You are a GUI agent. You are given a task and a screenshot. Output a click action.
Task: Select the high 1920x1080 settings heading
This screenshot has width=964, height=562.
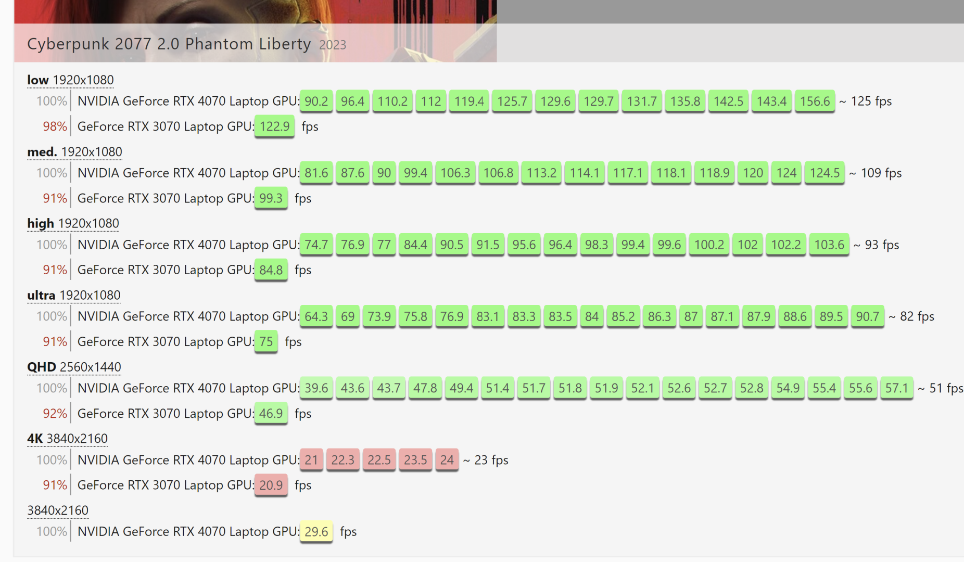pyautogui.click(x=73, y=223)
